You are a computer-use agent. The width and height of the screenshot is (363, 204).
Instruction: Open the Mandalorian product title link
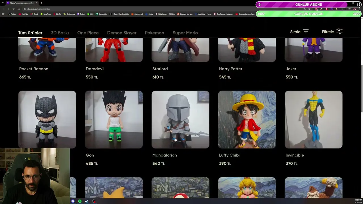tap(164, 155)
